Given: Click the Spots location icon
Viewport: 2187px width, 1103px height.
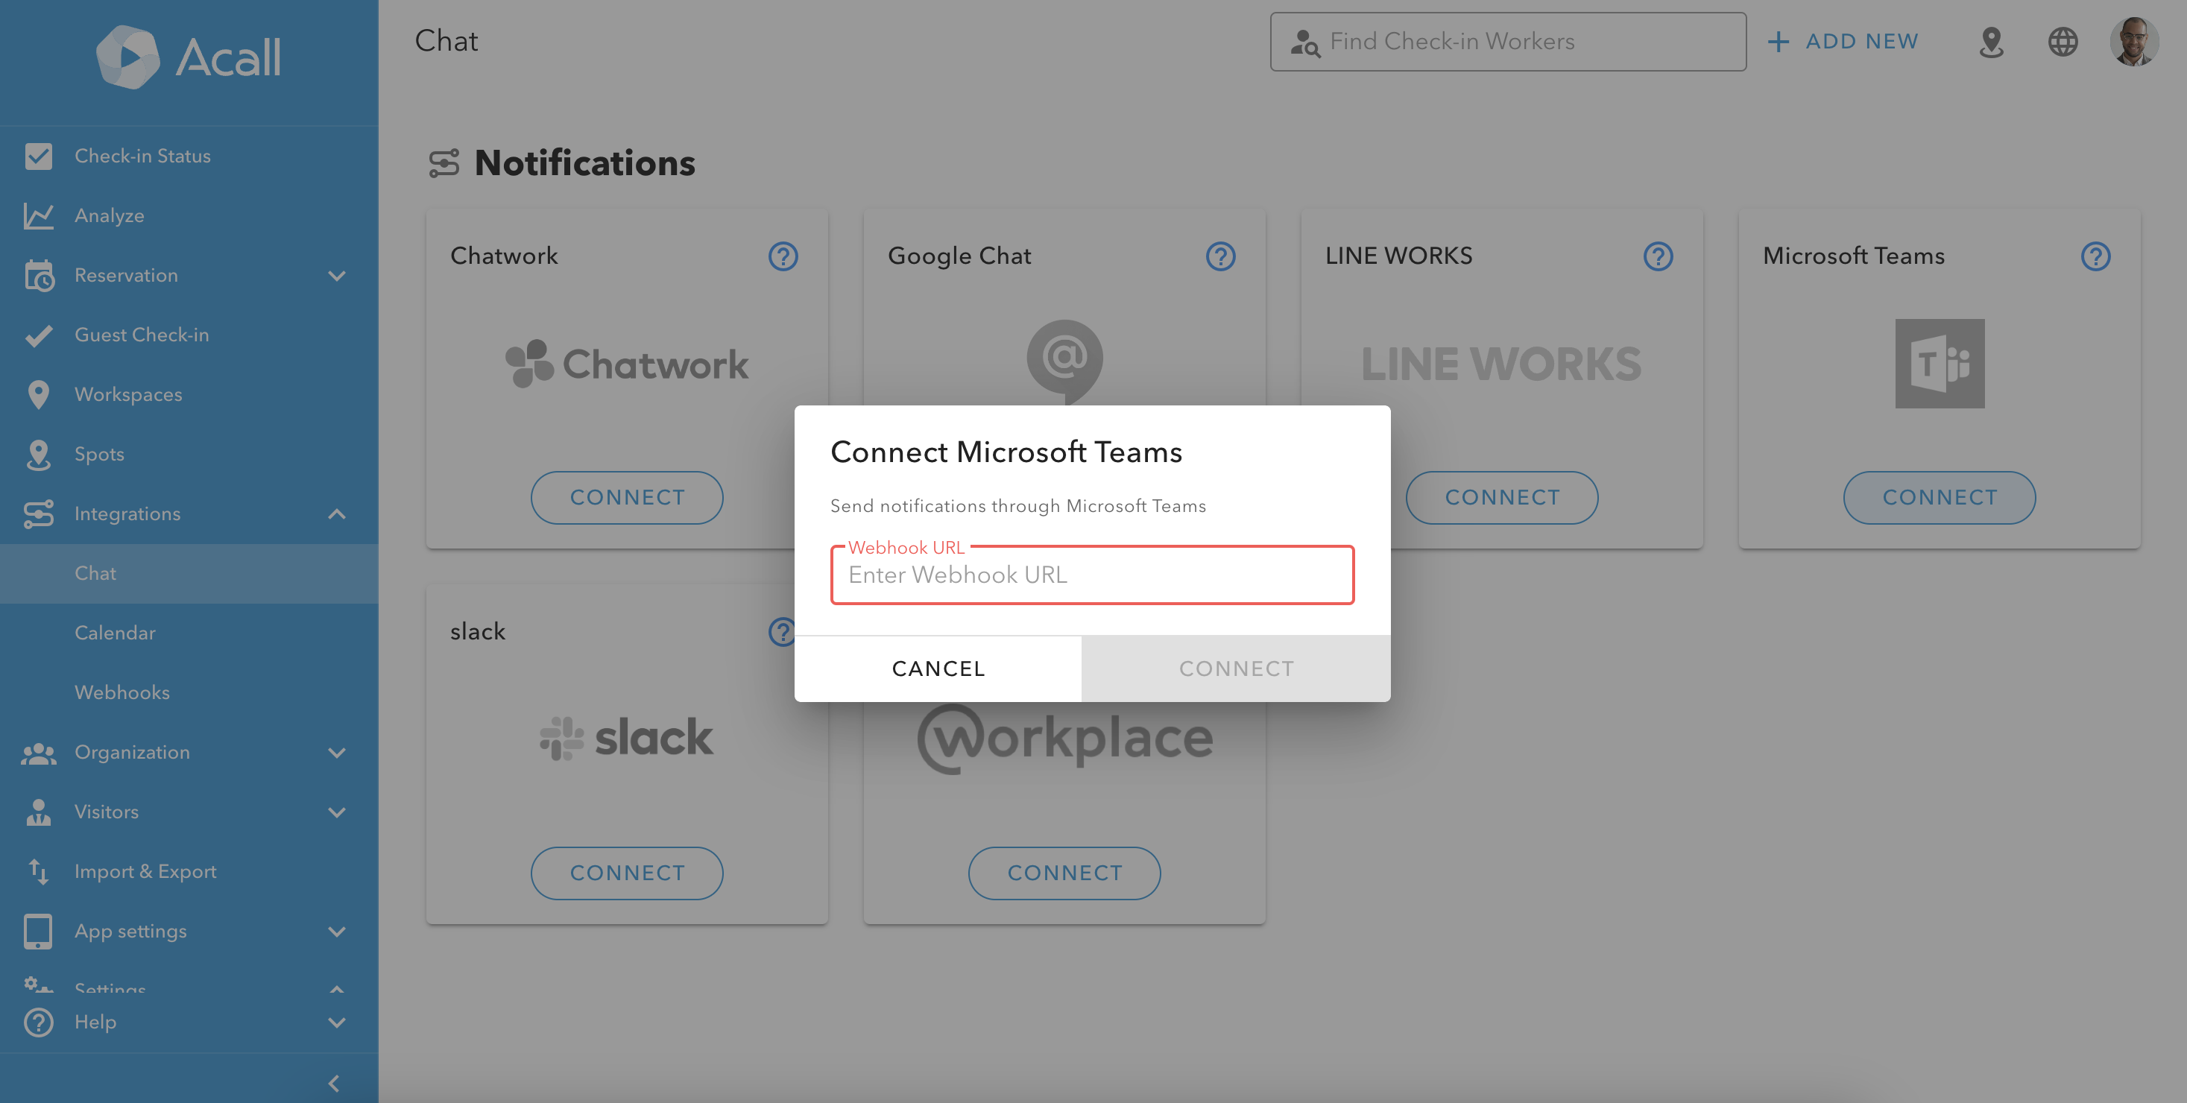Looking at the screenshot, I should click(38, 455).
